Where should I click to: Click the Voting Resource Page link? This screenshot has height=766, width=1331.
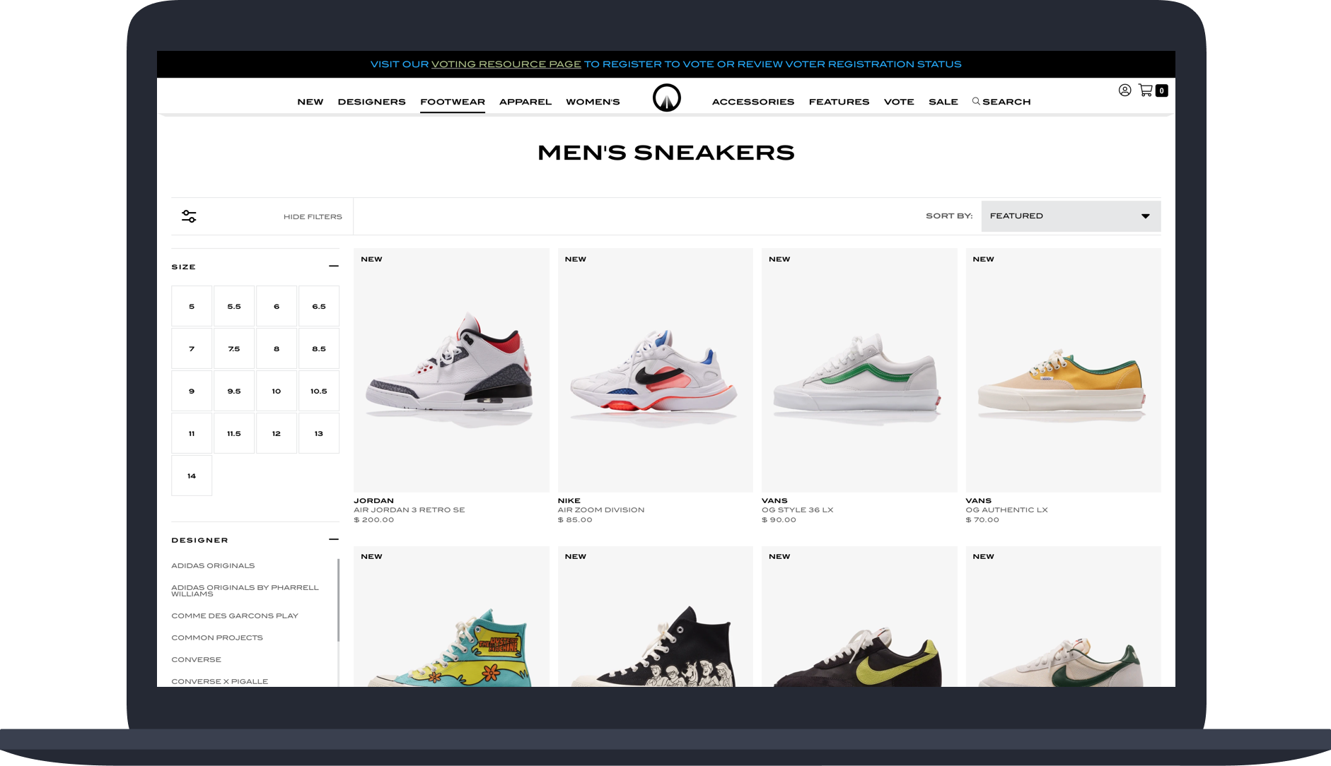[506, 64]
